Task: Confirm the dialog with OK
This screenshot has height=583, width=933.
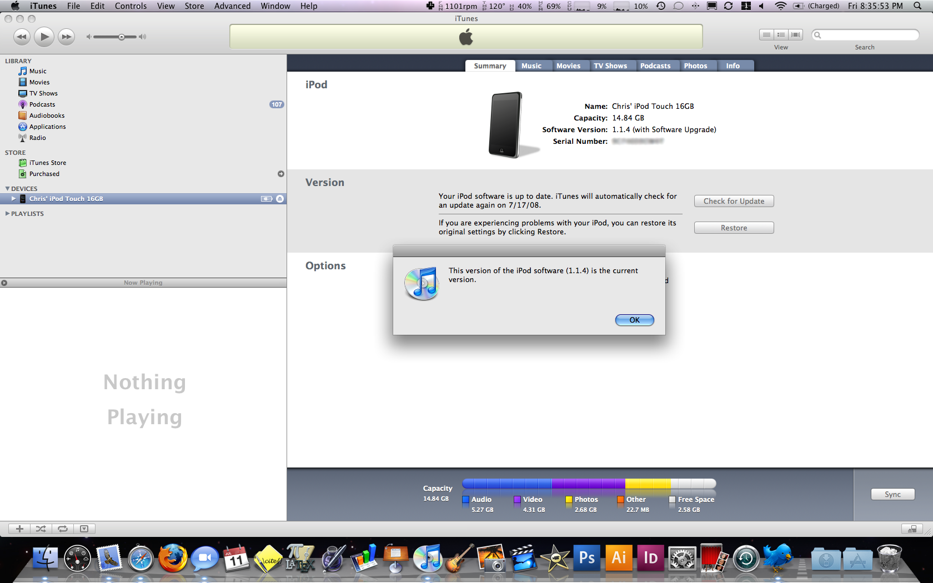Action: pyautogui.click(x=635, y=320)
